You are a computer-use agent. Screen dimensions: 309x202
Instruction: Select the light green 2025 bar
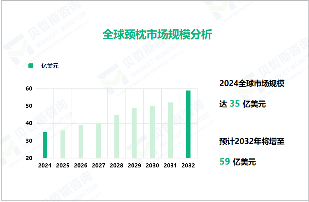click(63, 144)
